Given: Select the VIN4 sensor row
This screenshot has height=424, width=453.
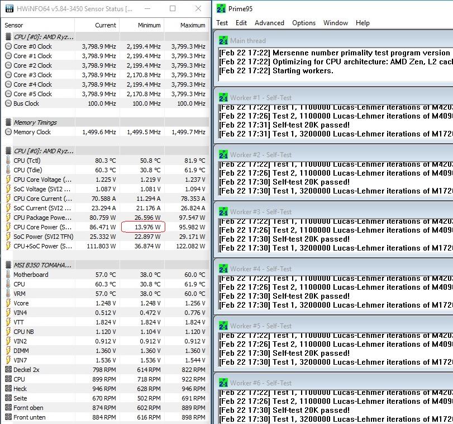Looking at the screenshot, I should pos(106,313).
